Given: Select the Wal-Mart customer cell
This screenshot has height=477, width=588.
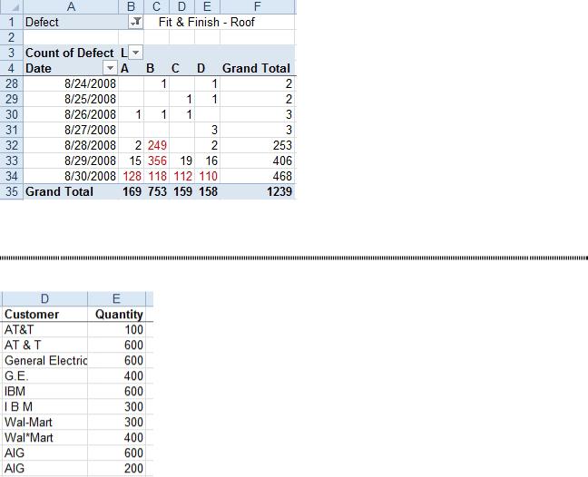Looking at the screenshot, I should (x=44, y=423).
